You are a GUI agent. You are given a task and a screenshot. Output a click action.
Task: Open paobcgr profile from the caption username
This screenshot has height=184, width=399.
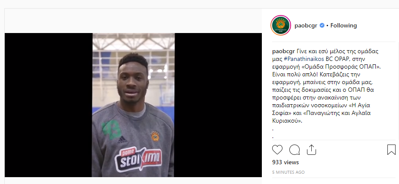pyautogui.click(x=284, y=51)
